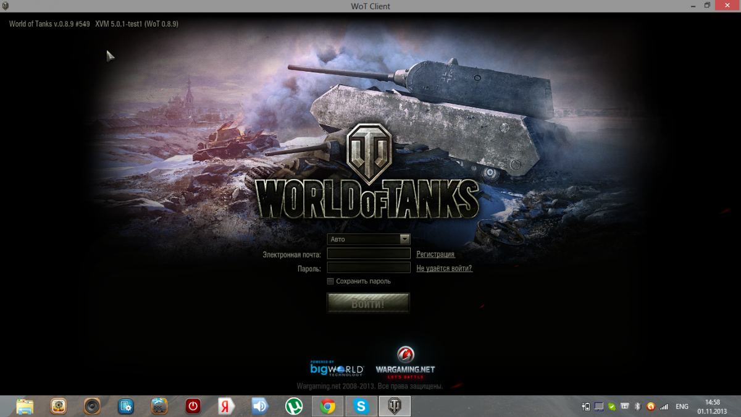
Task: Open the green Skype status tray icon
Action: pos(612,406)
